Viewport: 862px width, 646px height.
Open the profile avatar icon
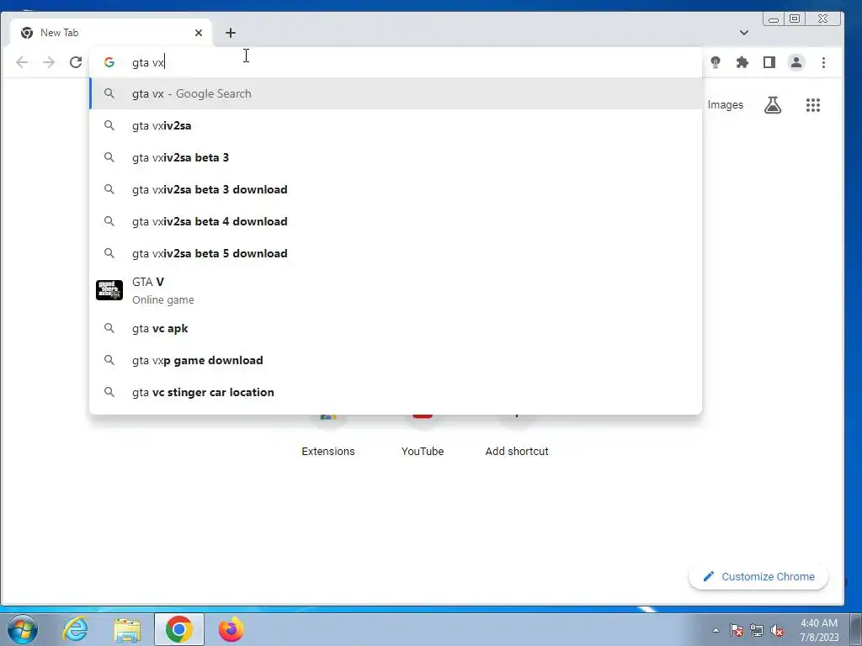796,62
